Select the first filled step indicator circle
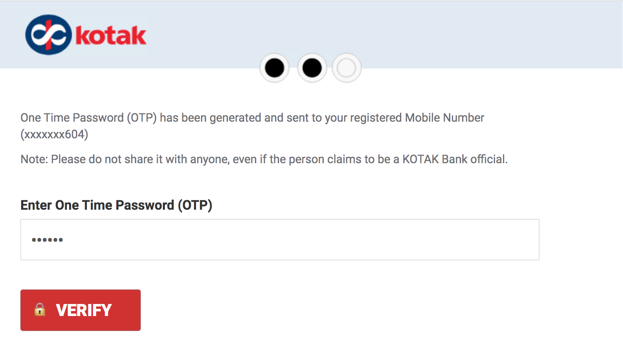The height and width of the screenshot is (348, 623). [x=275, y=68]
